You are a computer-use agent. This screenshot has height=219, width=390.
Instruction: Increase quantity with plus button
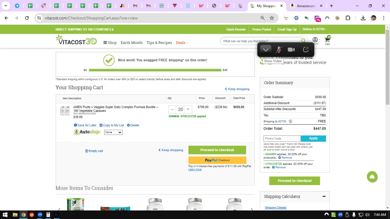pos(188,109)
